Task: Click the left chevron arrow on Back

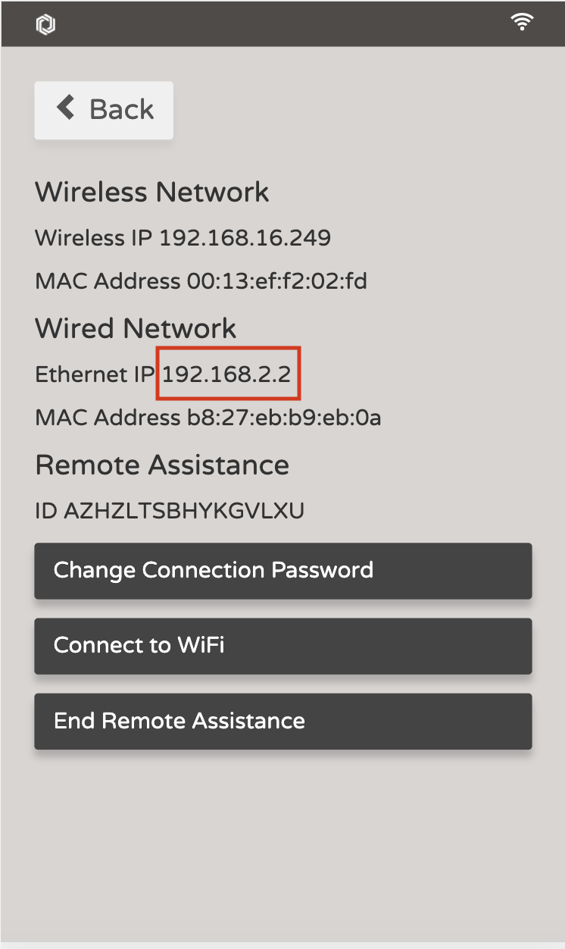Action: [x=66, y=108]
